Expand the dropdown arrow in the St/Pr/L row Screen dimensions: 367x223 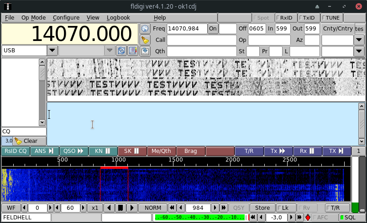359,51
